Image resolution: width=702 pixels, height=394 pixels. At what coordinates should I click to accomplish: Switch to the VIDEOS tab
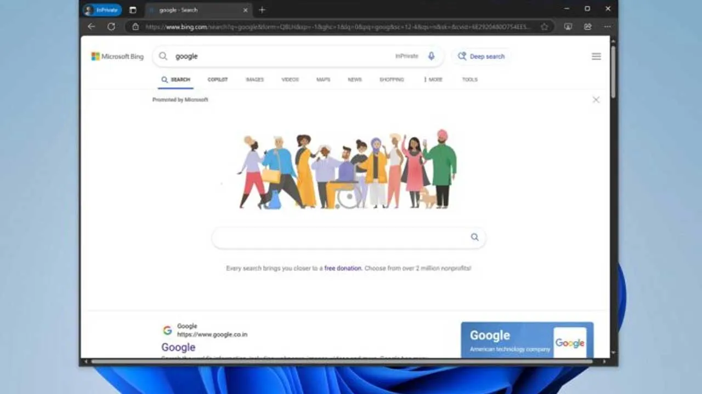[x=290, y=80]
